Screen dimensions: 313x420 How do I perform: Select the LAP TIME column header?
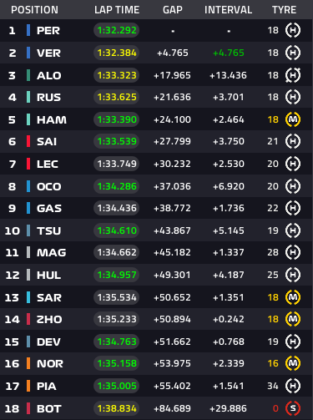[x=117, y=10]
